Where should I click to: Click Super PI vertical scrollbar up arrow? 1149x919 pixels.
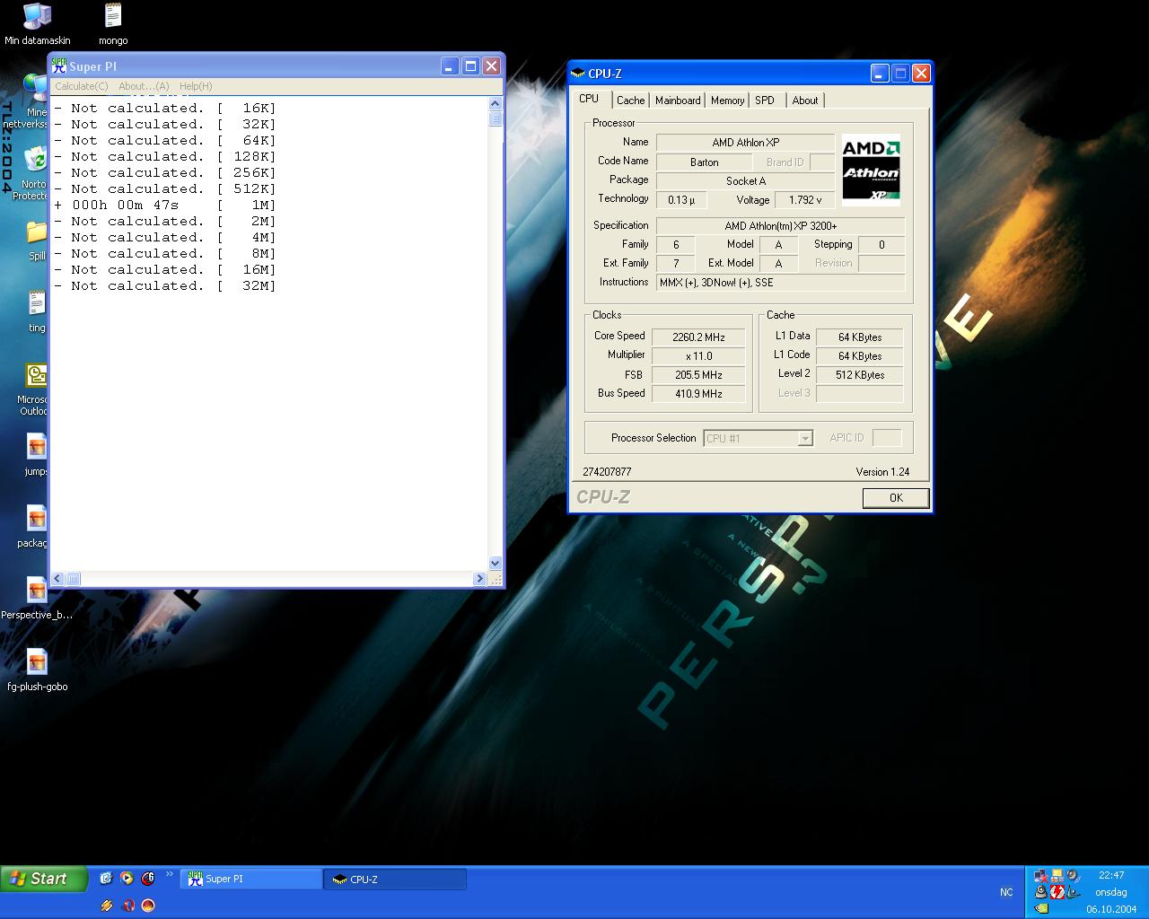tap(496, 103)
